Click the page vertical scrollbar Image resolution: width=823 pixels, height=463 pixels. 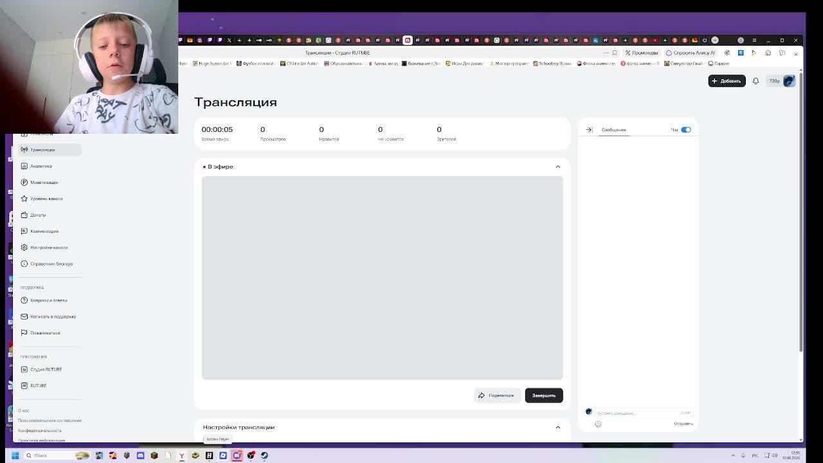(x=801, y=212)
